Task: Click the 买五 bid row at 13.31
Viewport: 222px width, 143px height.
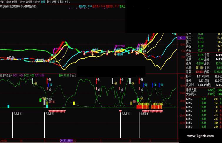Action: pyautogui.click(x=204, y=51)
